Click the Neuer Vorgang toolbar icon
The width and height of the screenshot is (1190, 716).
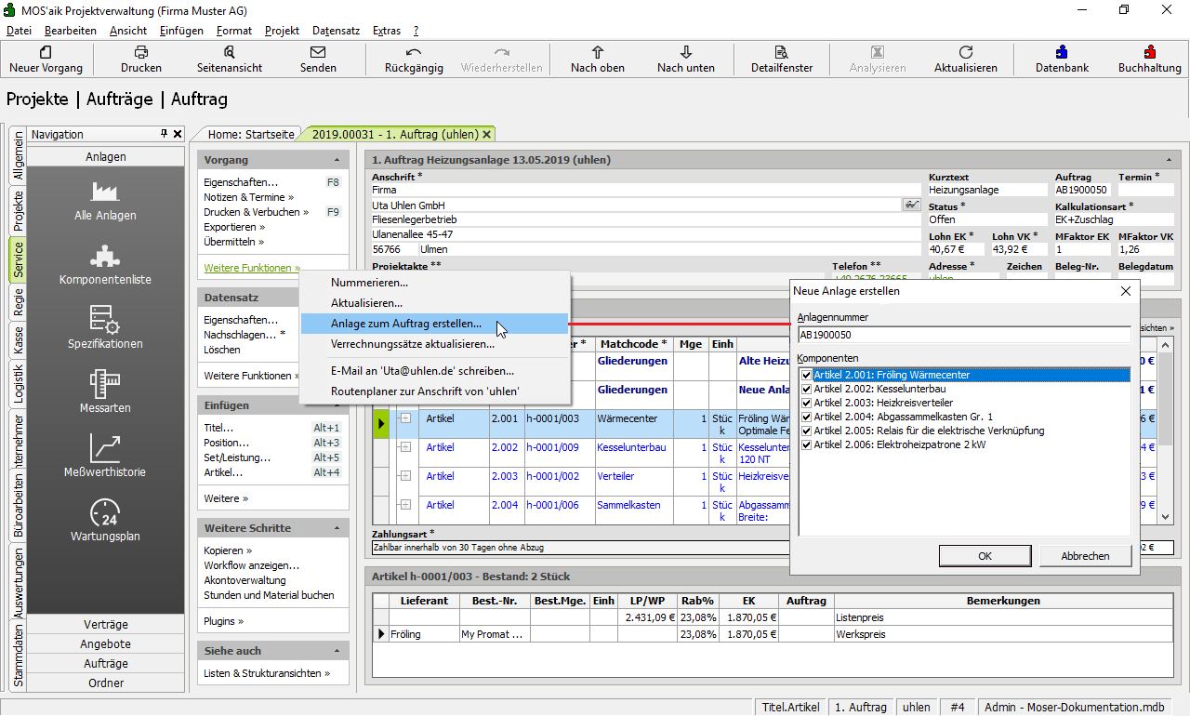coord(46,53)
